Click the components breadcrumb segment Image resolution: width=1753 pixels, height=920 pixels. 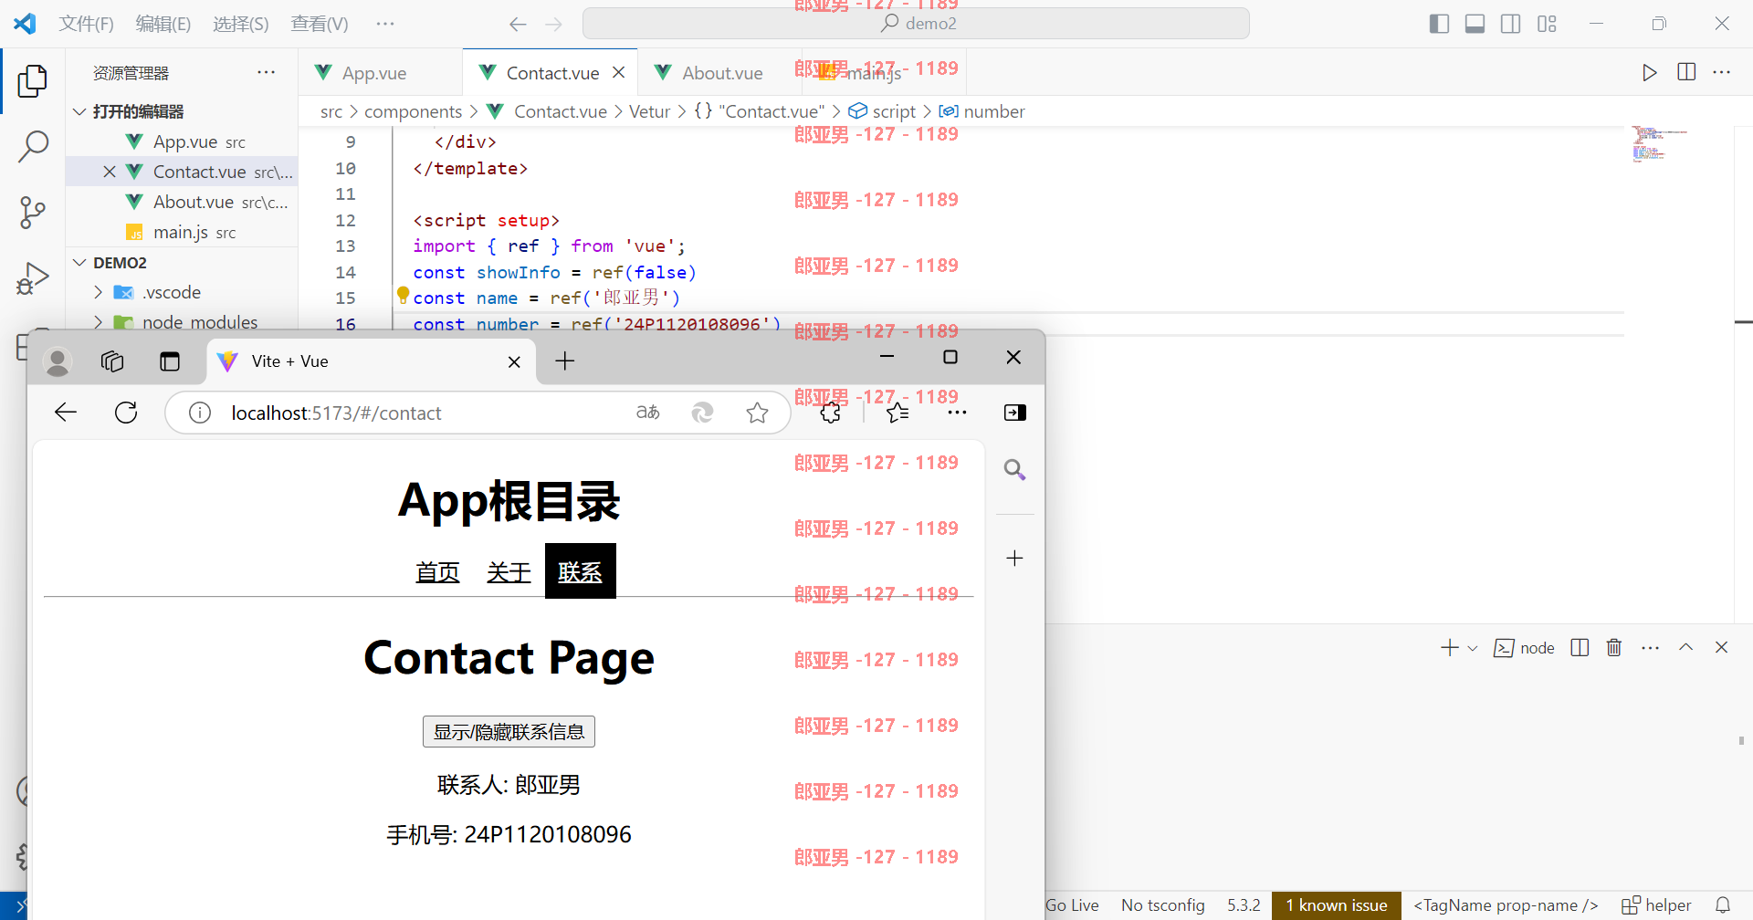(413, 111)
